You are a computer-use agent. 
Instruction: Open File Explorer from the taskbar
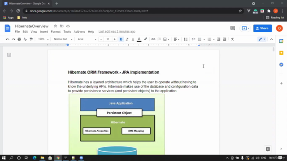pos(42,158)
